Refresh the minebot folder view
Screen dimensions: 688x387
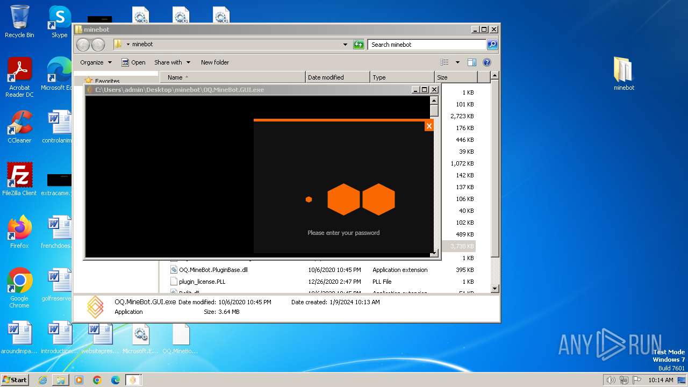359,45
